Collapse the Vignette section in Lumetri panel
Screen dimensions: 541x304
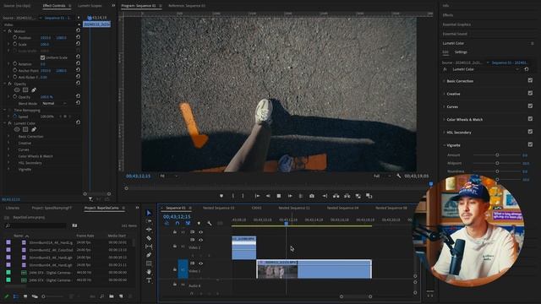(x=444, y=145)
